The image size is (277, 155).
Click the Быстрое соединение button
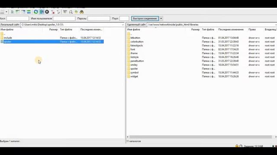pyautogui.click(x=145, y=19)
